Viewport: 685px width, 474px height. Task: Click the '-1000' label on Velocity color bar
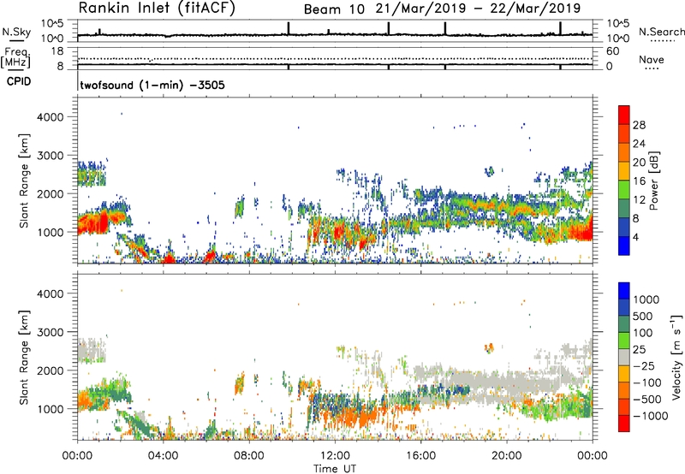[650, 416]
